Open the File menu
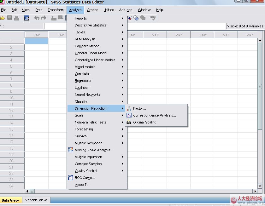Screen dimensions: 265x206 [x=3, y=10]
